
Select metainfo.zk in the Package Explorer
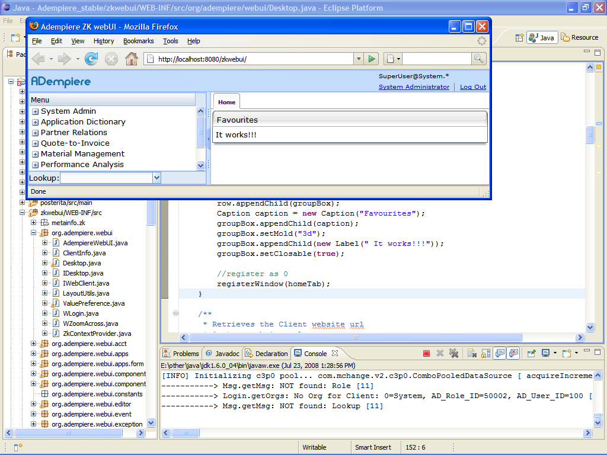pyautogui.click(x=68, y=223)
